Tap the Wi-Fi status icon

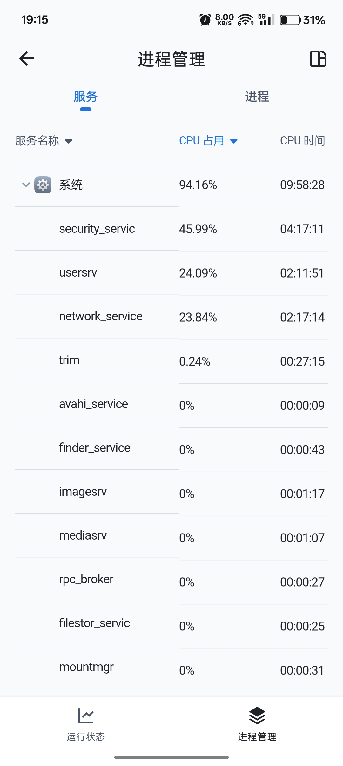click(x=245, y=20)
